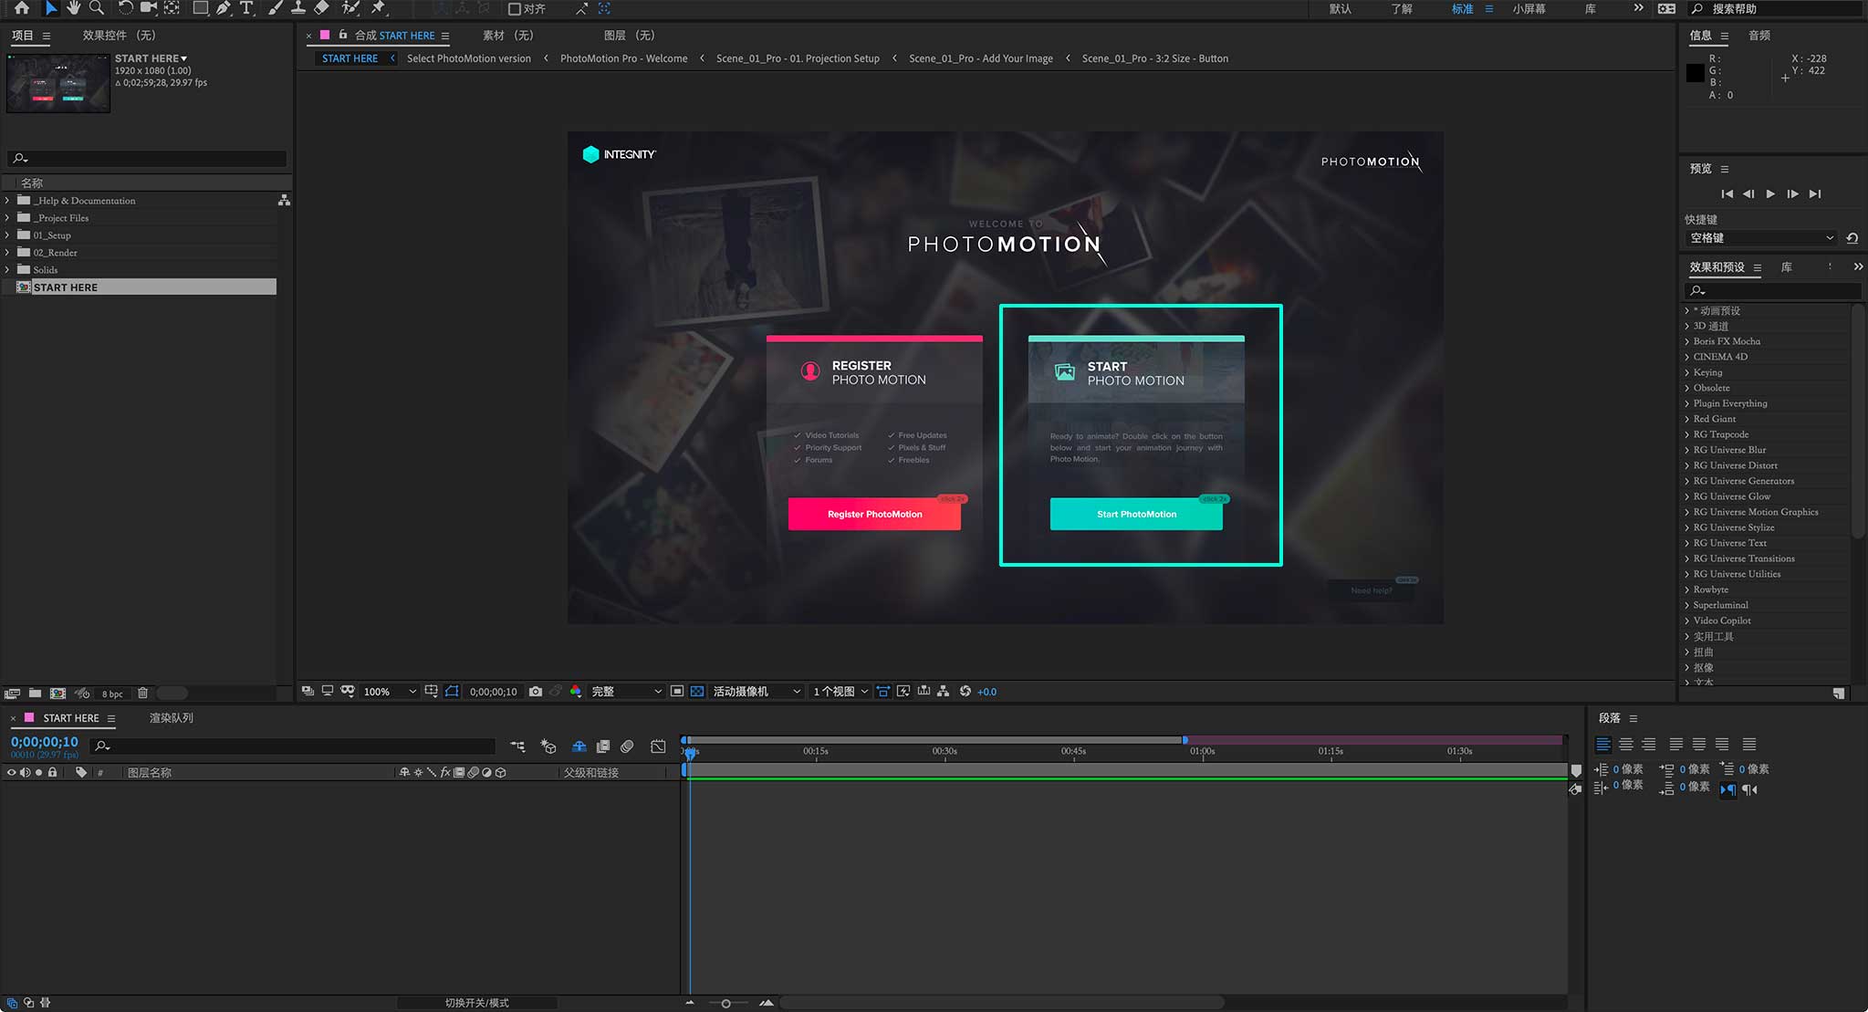This screenshot has width=1868, height=1012.
Task: Select the Hand tool
Action: coord(74,8)
